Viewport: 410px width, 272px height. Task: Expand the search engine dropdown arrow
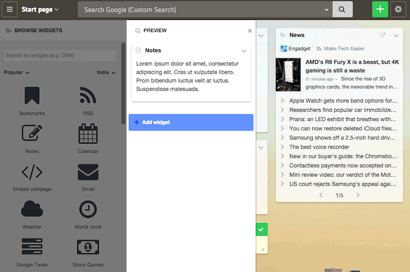click(x=326, y=10)
